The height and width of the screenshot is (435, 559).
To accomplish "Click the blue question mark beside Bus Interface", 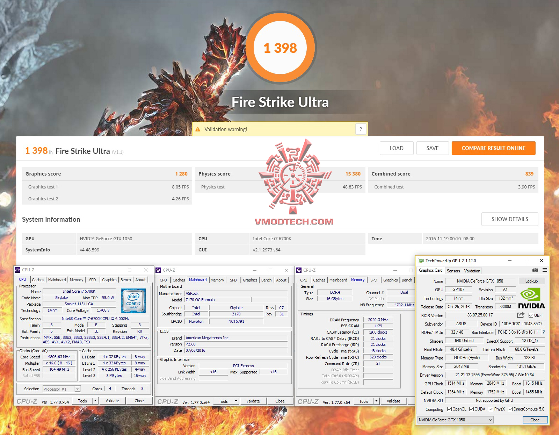I will click(544, 332).
